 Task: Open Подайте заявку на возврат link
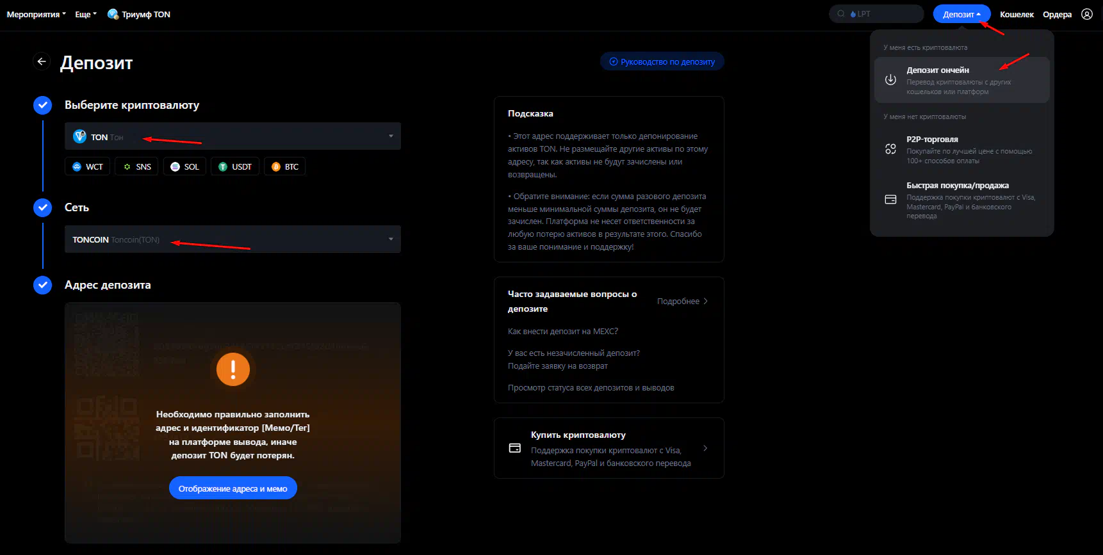(557, 366)
